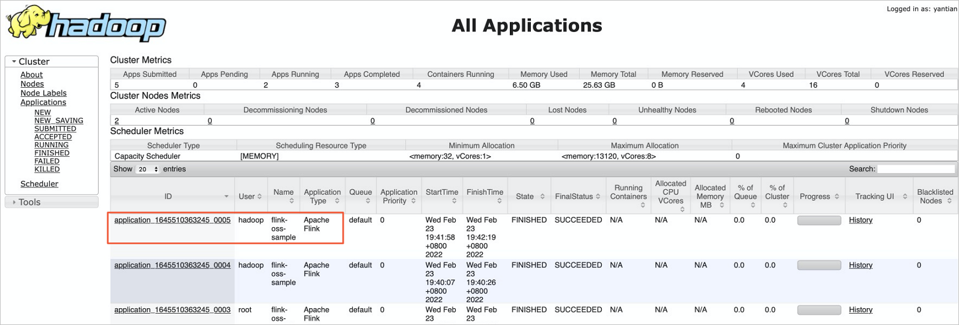Open application_1645510363245_0003 details
The height and width of the screenshot is (325, 959).
173,310
